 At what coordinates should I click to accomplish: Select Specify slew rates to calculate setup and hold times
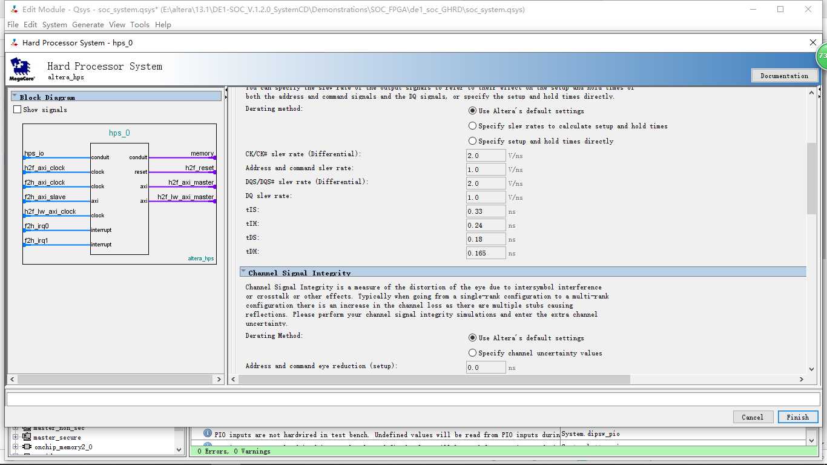[472, 126]
